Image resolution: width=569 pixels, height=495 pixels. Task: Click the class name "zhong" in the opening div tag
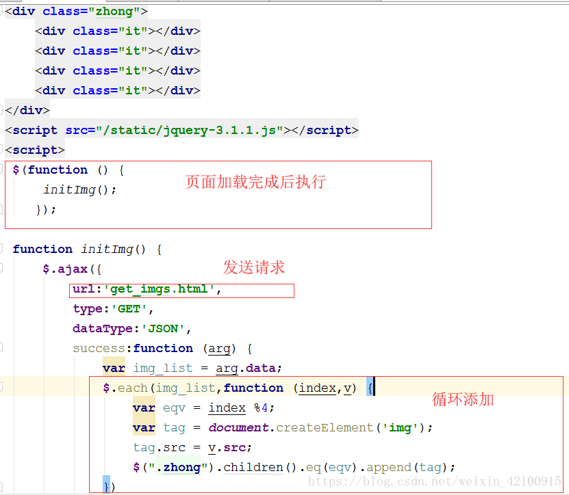[114, 11]
